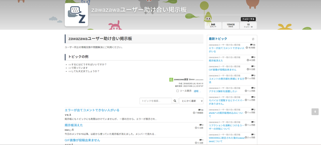The image size is (321, 145).
Task: Click the 通報 link
Action: coord(196,91)
